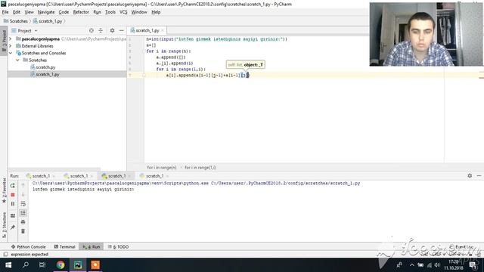Collapse the Scratches and Consoles node
Screen dimensions: 484x272
[11, 53]
